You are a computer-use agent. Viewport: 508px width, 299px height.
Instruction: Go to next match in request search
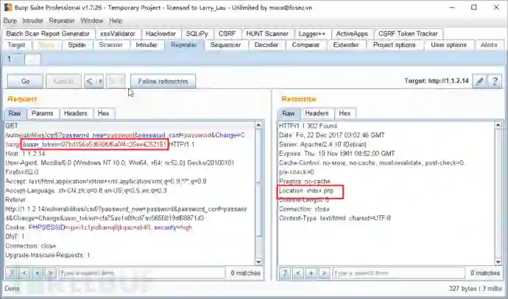coord(50,273)
